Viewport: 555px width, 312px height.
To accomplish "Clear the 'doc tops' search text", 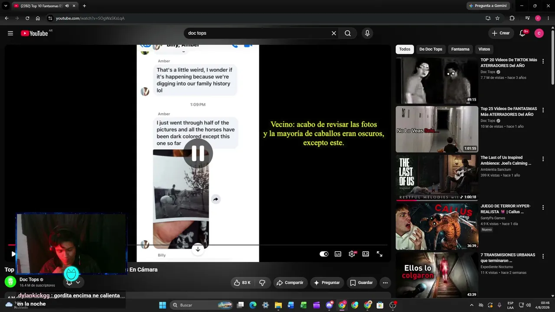I will click(x=334, y=33).
